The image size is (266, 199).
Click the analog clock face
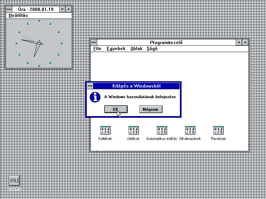[39, 43]
